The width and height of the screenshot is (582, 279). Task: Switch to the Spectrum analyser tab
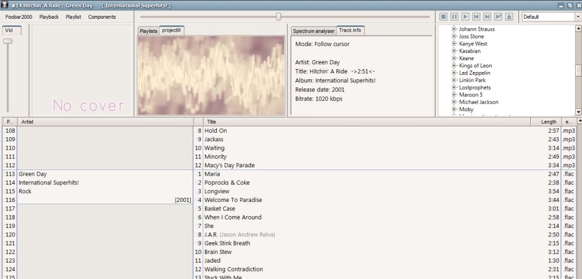[x=313, y=31]
